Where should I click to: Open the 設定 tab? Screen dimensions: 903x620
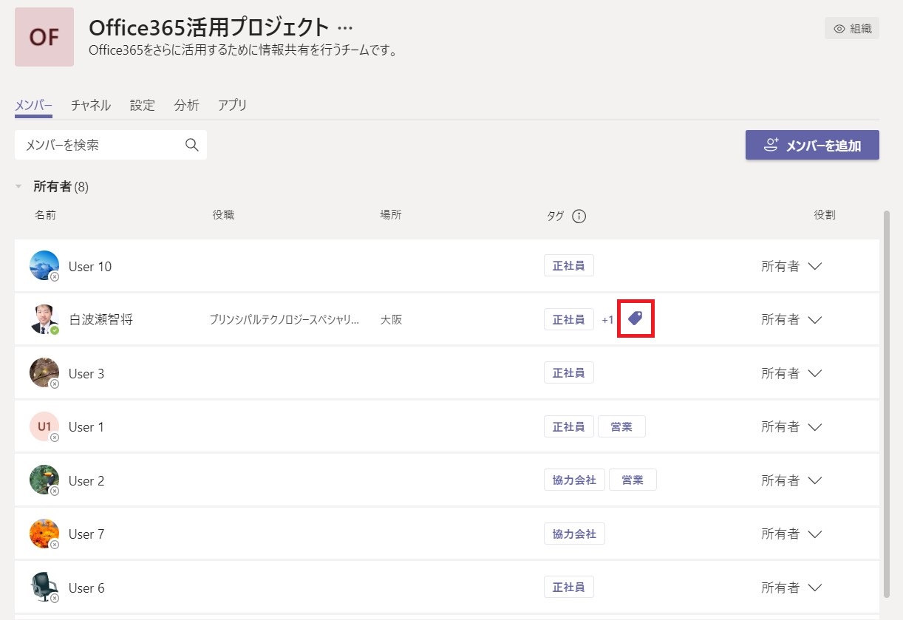(143, 105)
